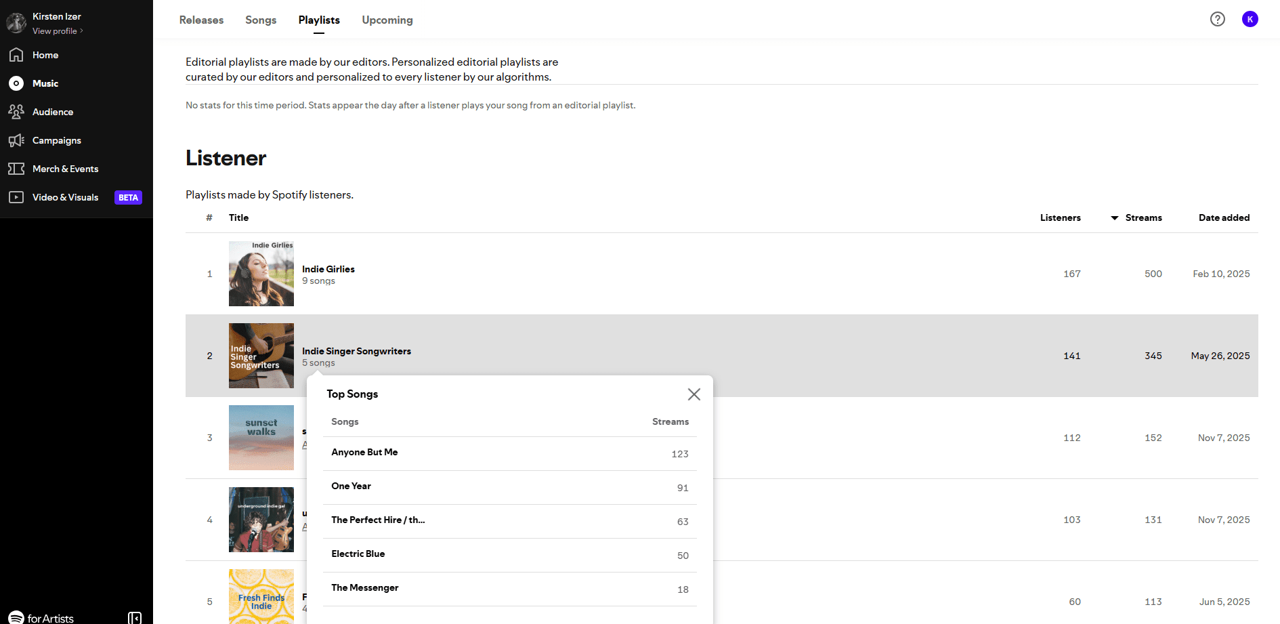This screenshot has height=624, width=1280.
Task: Select the Music icon in sidebar
Action: click(x=16, y=83)
